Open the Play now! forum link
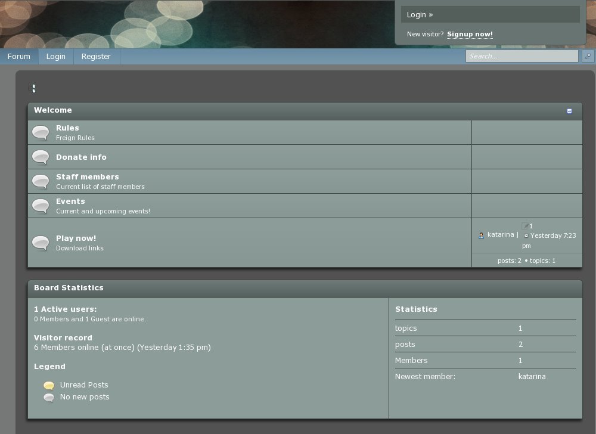 (x=76, y=238)
